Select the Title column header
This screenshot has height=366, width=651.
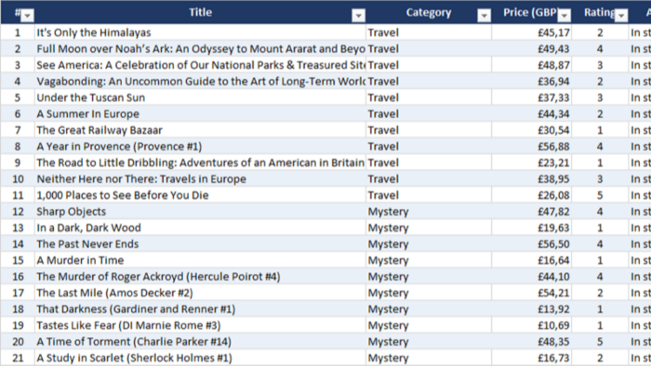click(200, 12)
